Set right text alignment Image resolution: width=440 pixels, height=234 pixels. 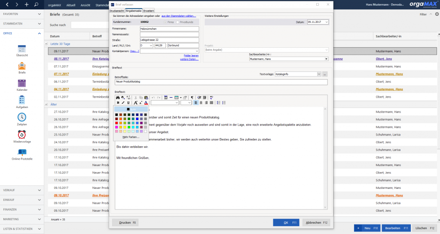(x=206, y=102)
